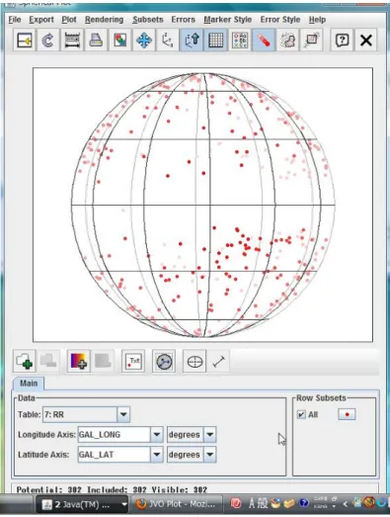Click the export image icon
Viewport: 390px width, 517px height.
pyautogui.click(x=119, y=41)
